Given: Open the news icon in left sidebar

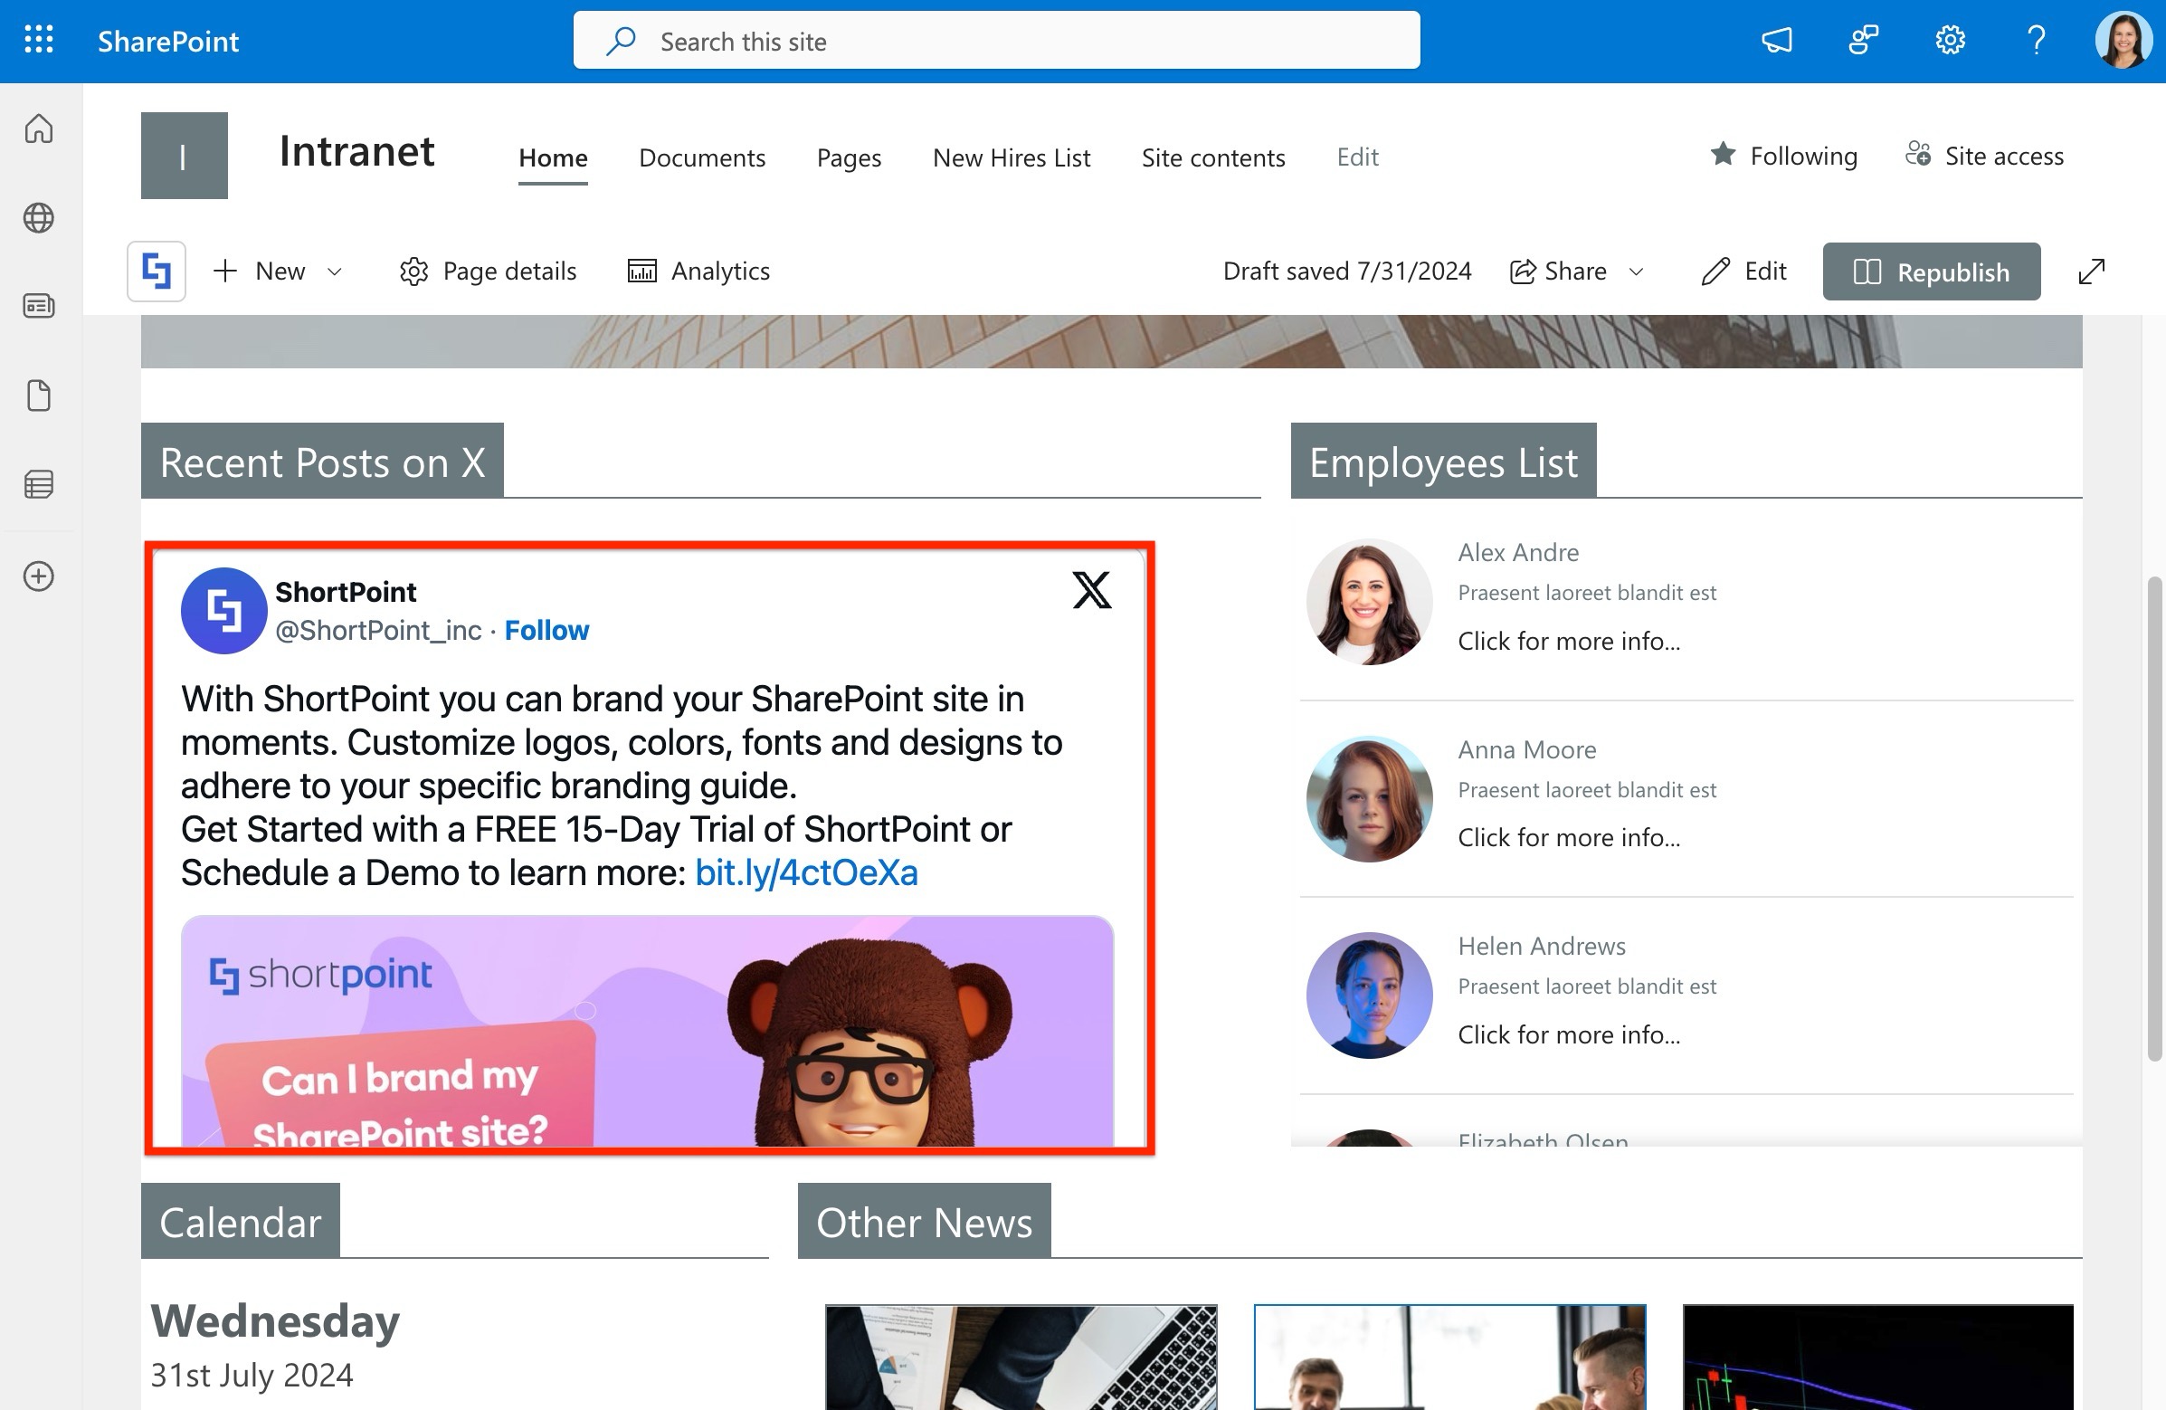Looking at the screenshot, I should tap(38, 306).
